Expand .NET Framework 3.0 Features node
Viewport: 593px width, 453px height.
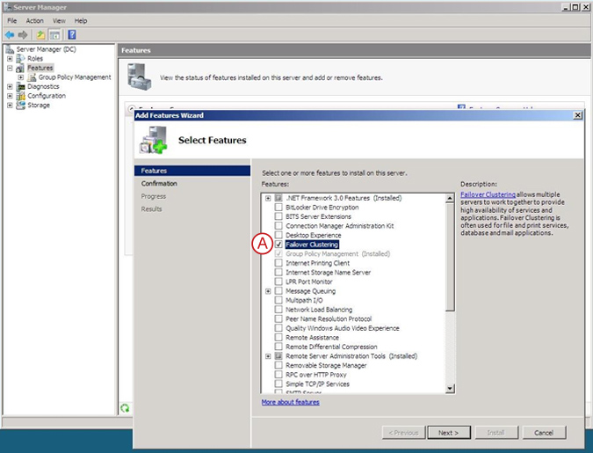click(x=268, y=198)
